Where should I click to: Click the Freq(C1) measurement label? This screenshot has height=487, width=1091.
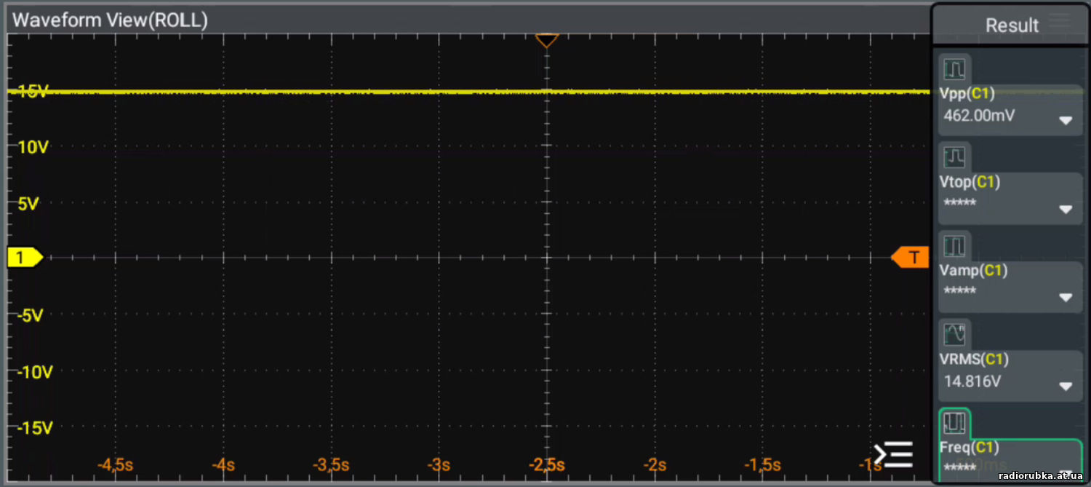click(969, 447)
